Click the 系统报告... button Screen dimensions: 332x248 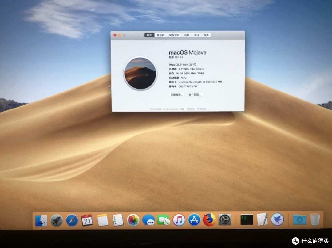click(x=177, y=95)
